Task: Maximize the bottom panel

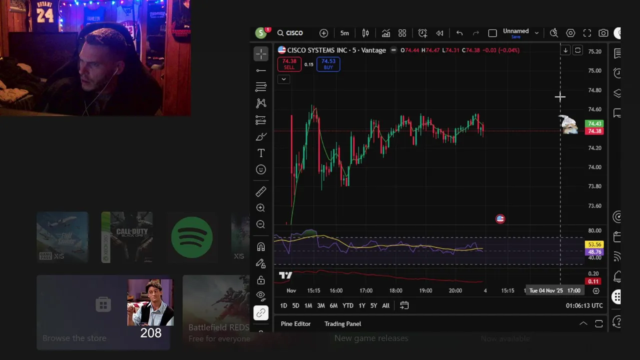Action: 599,323
